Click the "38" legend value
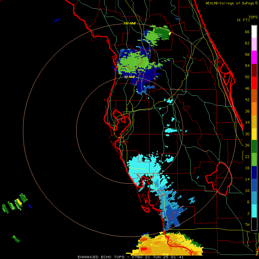This screenshot has width=259, height=259. pos(247,111)
